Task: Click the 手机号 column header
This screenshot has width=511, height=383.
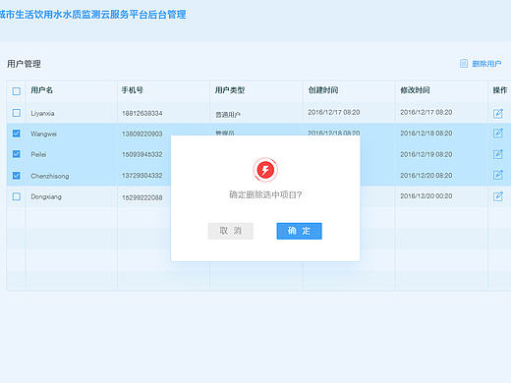Action: [133, 90]
